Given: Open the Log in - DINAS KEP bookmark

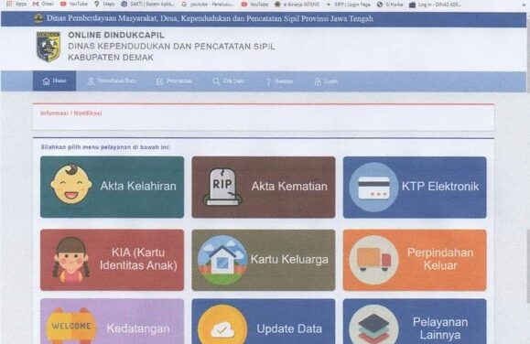Looking at the screenshot, I should (435, 5).
